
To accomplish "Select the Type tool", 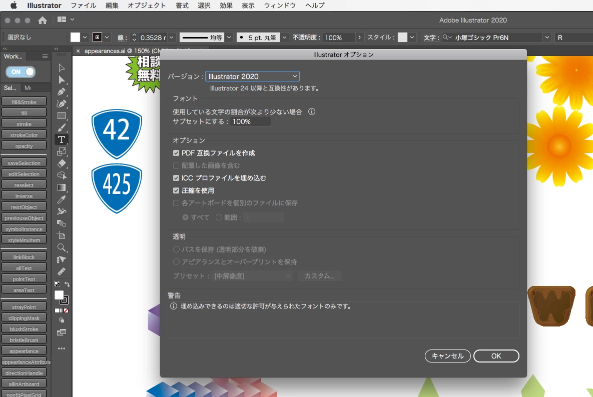I will (62, 140).
